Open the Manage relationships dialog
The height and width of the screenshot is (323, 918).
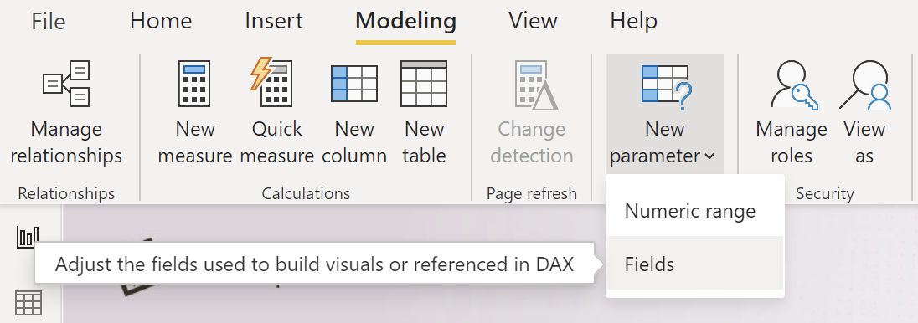tap(66, 112)
